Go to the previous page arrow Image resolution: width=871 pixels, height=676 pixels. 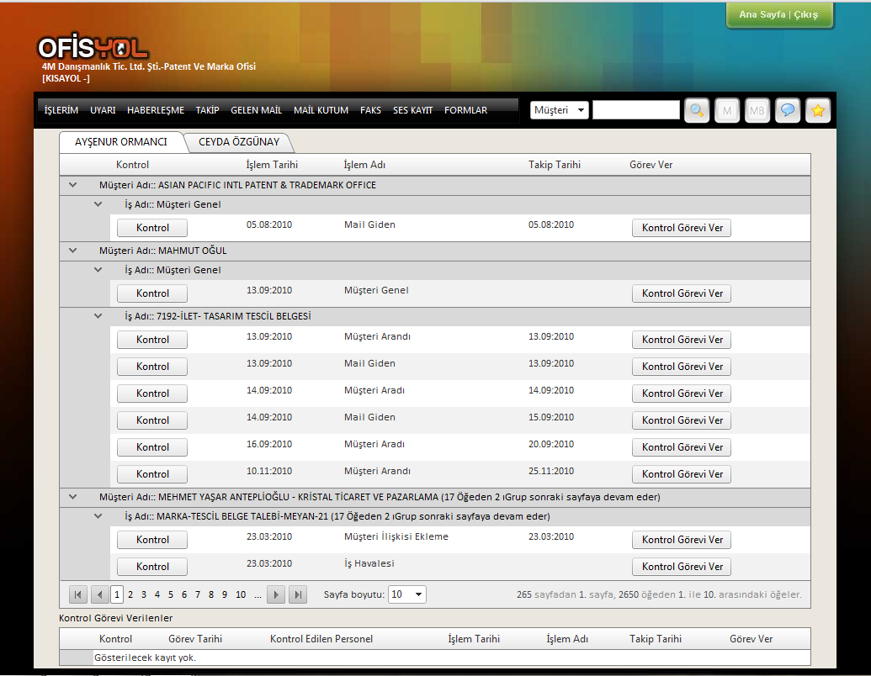pyautogui.click(x=100, y=594)
